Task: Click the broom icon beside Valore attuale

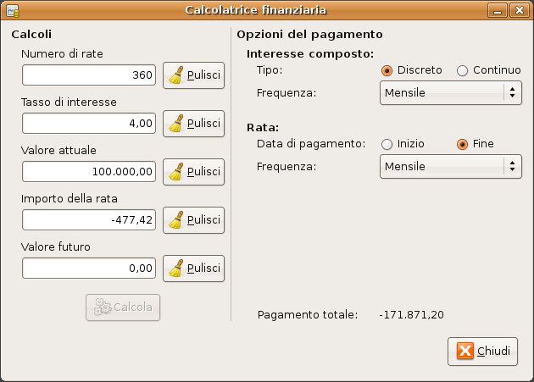Action: click(x=176, y=172)
